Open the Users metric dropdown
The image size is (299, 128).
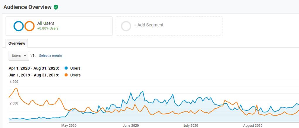pyautogui.click(x=19, y=55)
